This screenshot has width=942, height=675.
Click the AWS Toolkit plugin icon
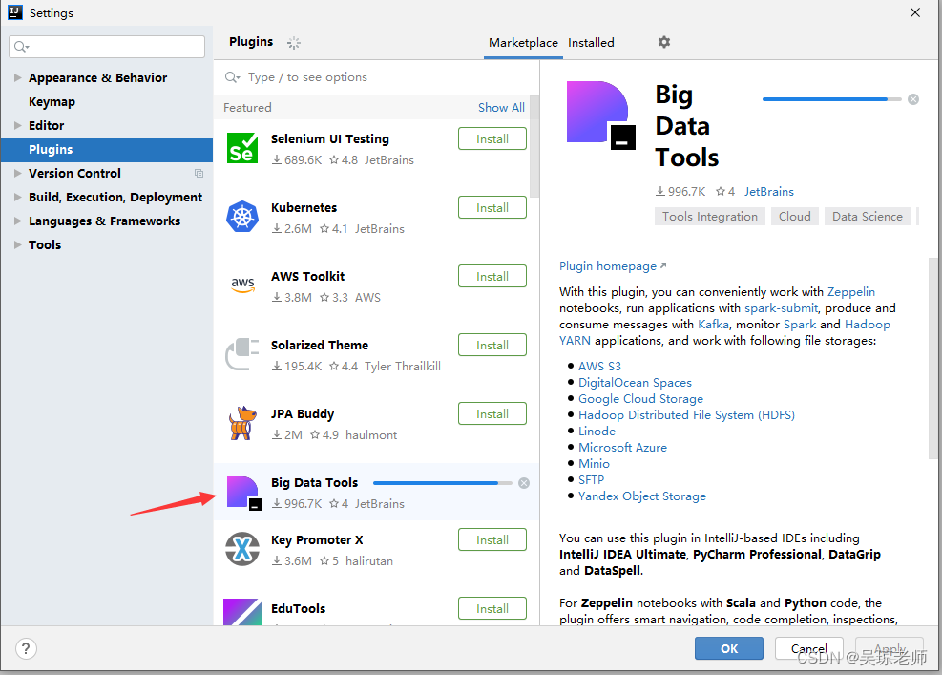pos(242,285)
